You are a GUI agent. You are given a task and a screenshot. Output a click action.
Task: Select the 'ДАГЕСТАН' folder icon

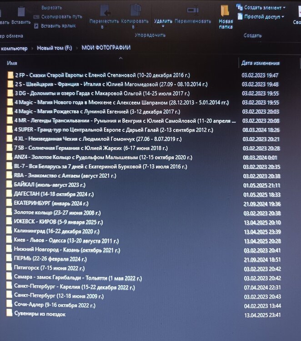click(x=10, y=194)
